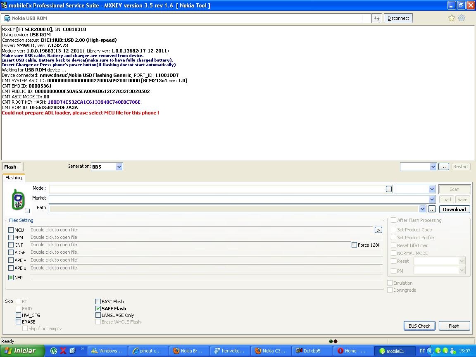Click the tray expand arrow icon
This screenshot has width=476, height=357.
coord(430,351)
